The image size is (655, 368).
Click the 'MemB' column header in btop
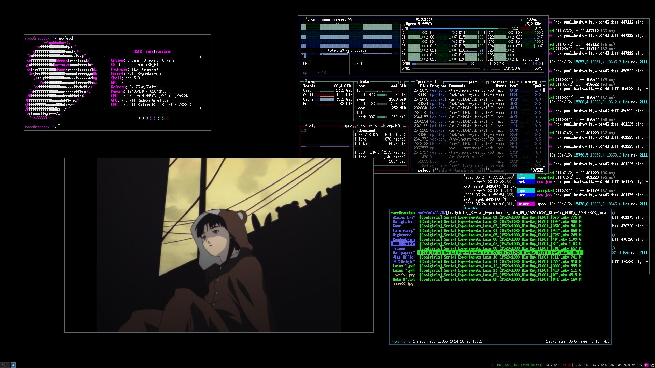click(514, 86)
